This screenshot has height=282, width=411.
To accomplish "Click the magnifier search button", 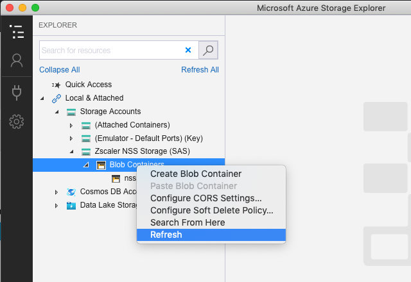I will coord(208,50).
